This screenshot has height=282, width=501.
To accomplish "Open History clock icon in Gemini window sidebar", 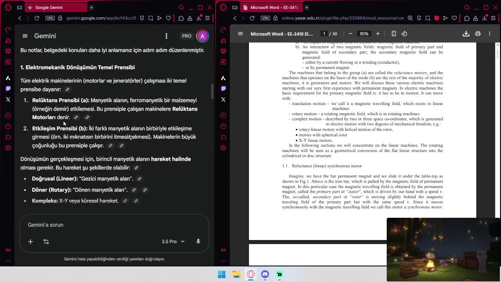I will pos(8,126).
